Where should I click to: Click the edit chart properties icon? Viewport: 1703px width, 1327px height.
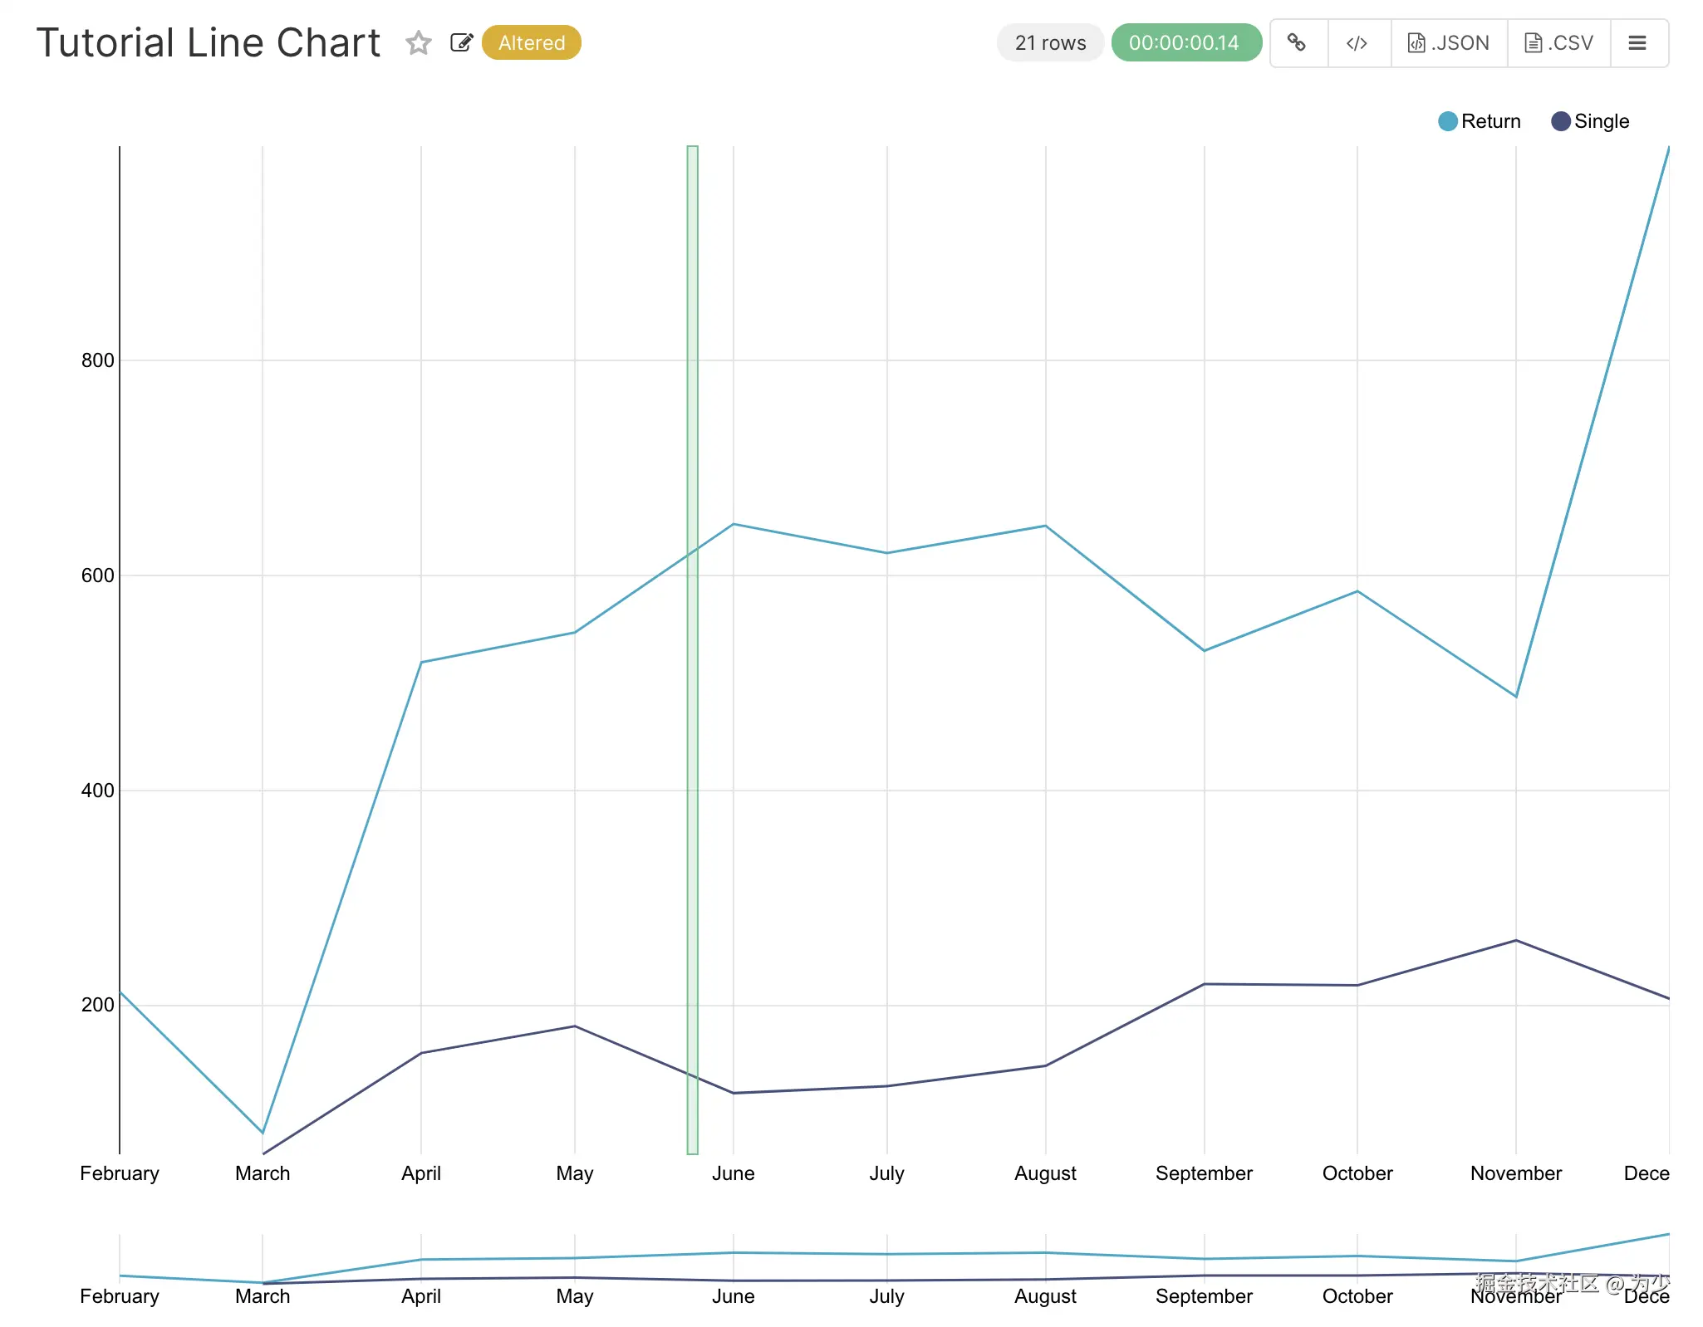pos(461,43)
